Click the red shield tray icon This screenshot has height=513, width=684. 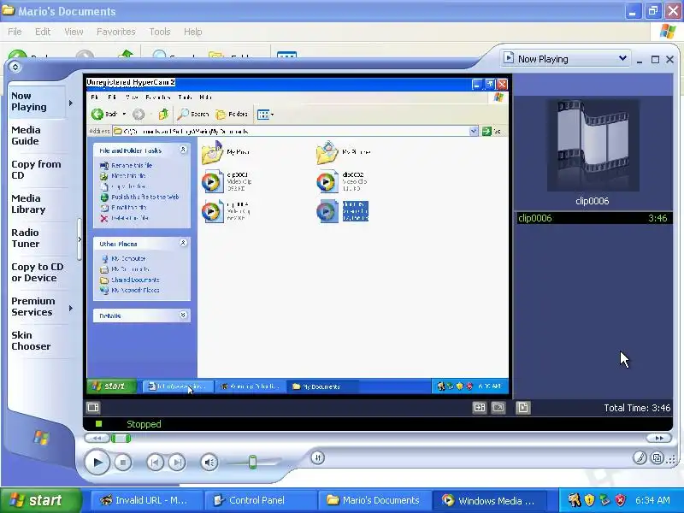click(621, 500)
